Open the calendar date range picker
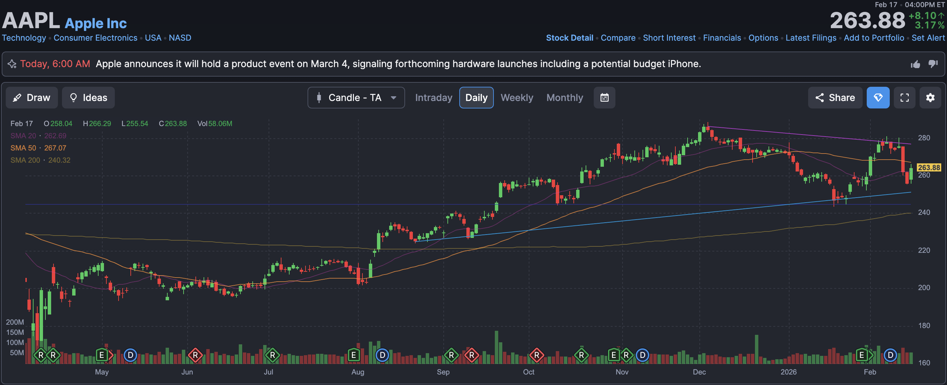Viewport: 947px width, 385px height. 604,98
